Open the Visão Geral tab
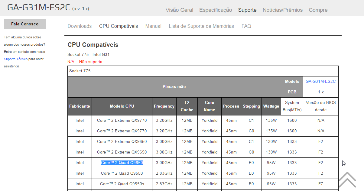The image size is (364, 191). click(x=179, y=10)
